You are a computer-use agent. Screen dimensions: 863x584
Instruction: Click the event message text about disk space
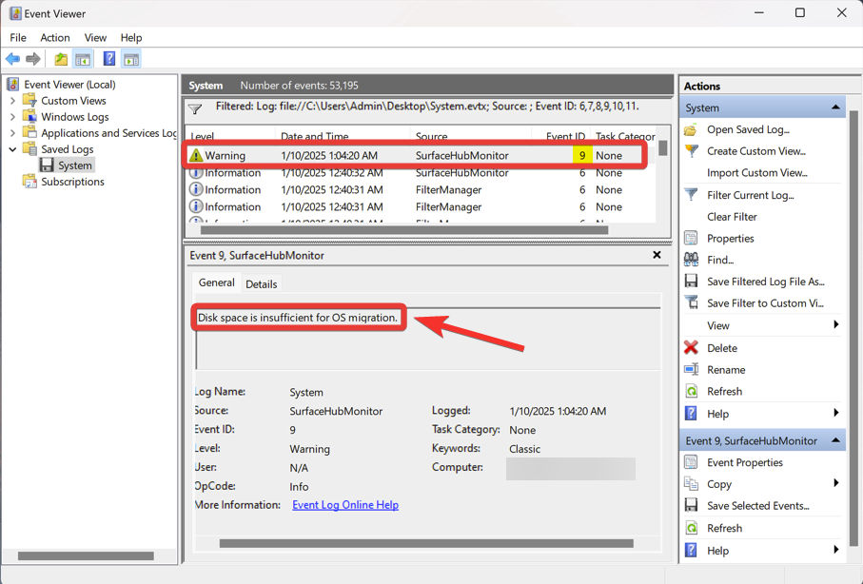point(297,318)
